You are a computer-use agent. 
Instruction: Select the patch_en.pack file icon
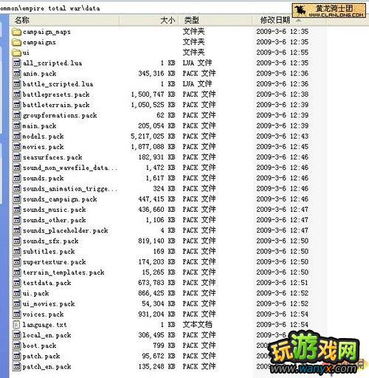(x=17, y=367)
